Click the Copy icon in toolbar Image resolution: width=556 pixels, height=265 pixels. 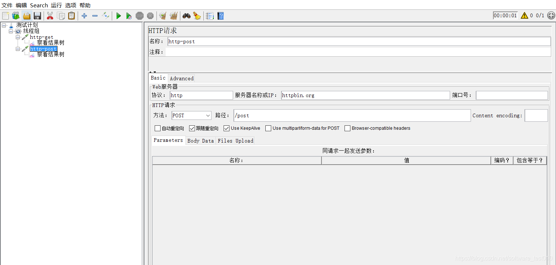pyautogui.click(x=61, y=15)
